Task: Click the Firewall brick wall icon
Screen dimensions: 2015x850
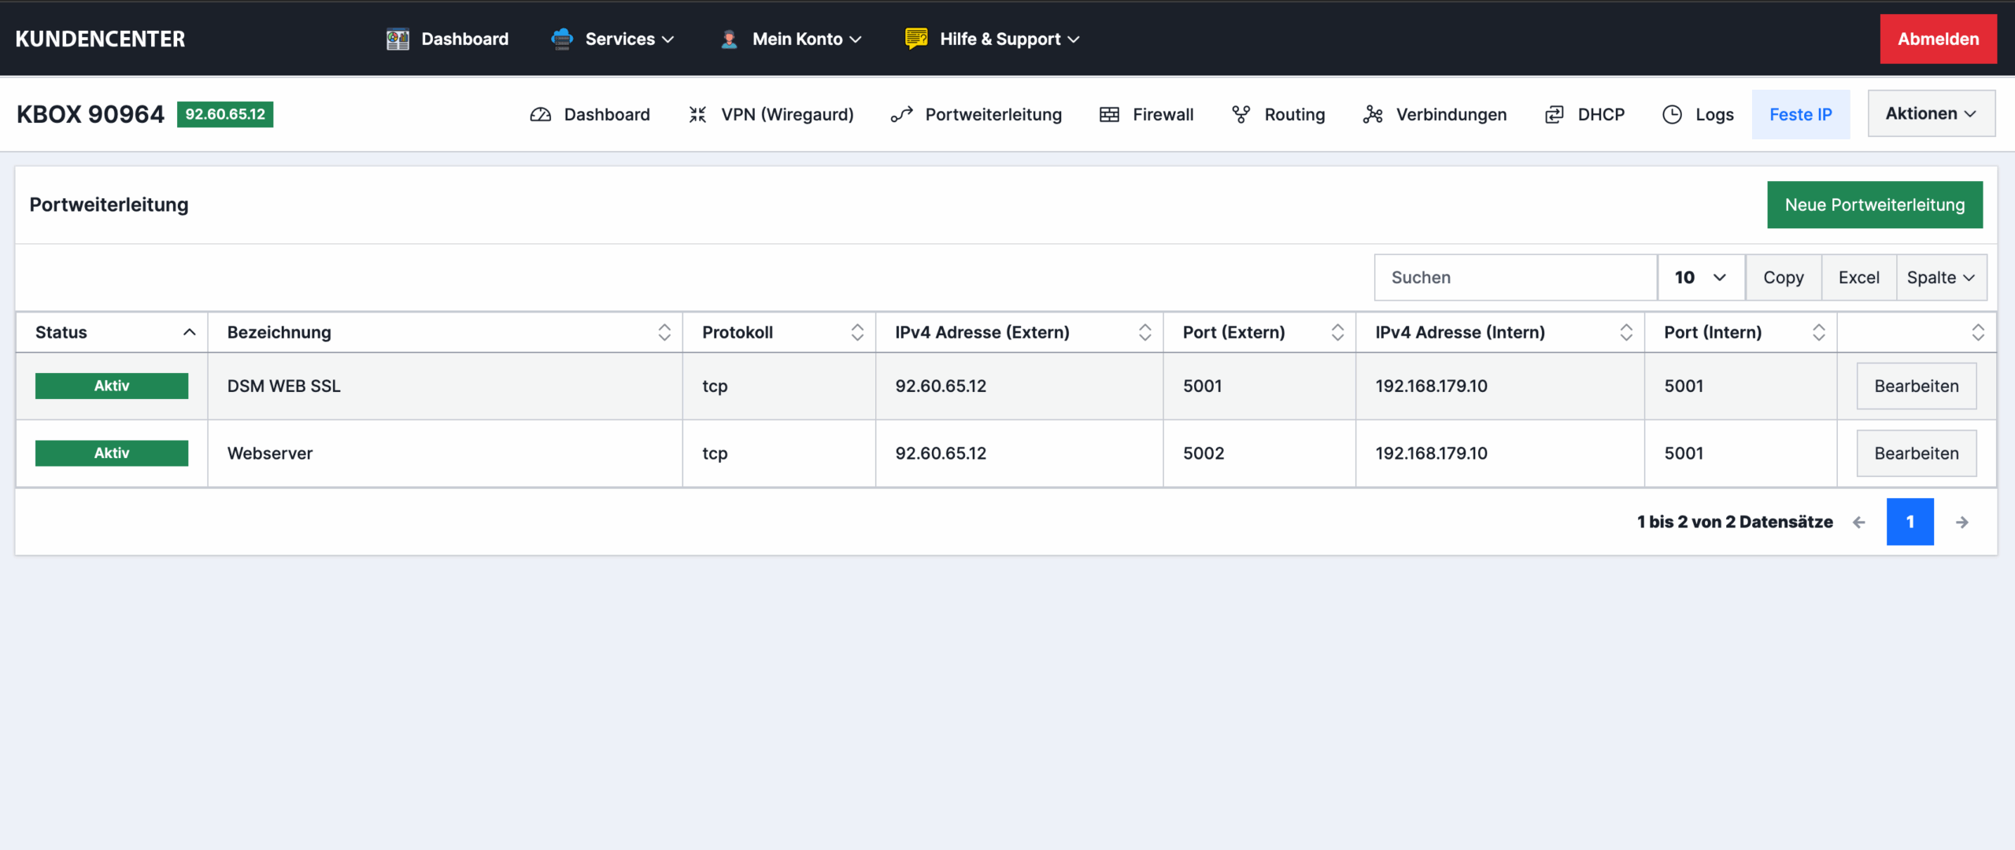Action: 1109,115
